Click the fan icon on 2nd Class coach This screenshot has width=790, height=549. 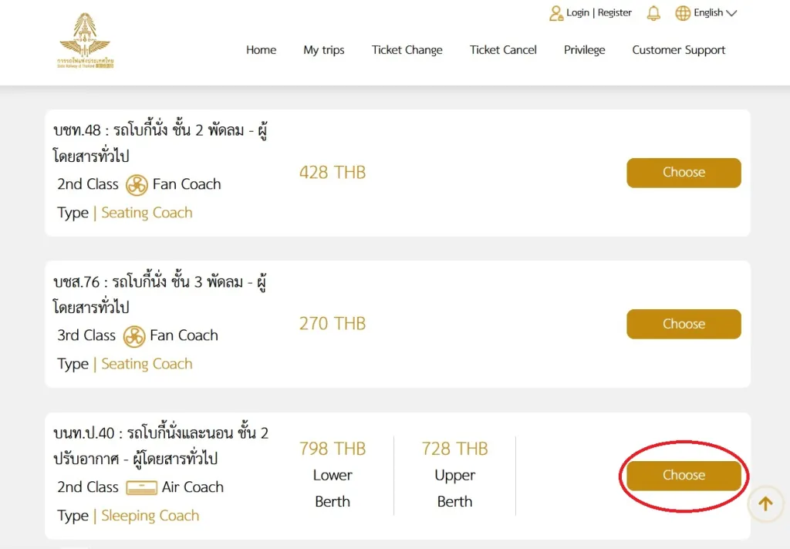click(x=137, y=185)
